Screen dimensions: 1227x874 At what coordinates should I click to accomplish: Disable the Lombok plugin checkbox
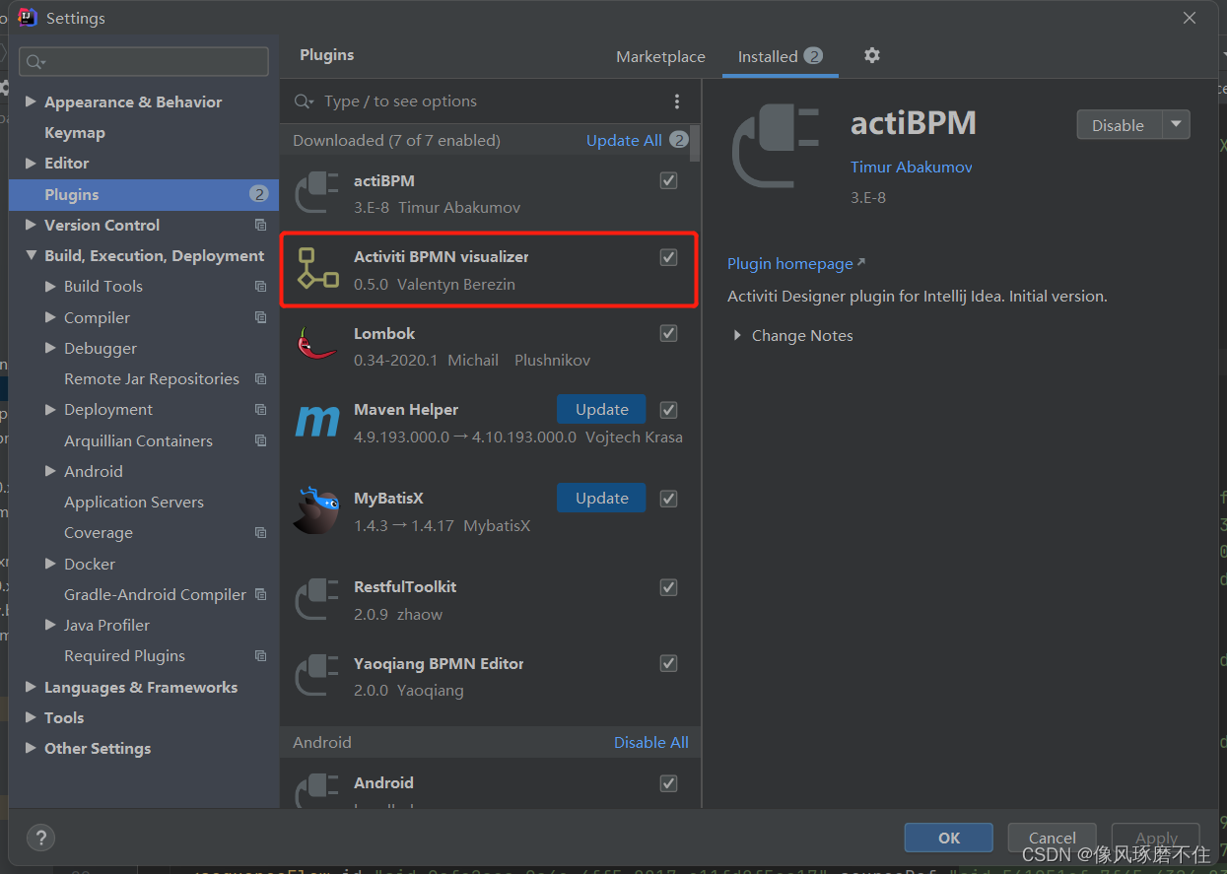668,333
